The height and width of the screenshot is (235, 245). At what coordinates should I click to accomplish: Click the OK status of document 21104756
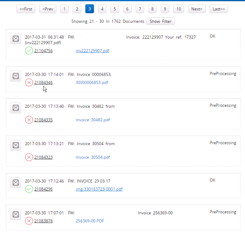pyautogui.click(x=213, y=36)
